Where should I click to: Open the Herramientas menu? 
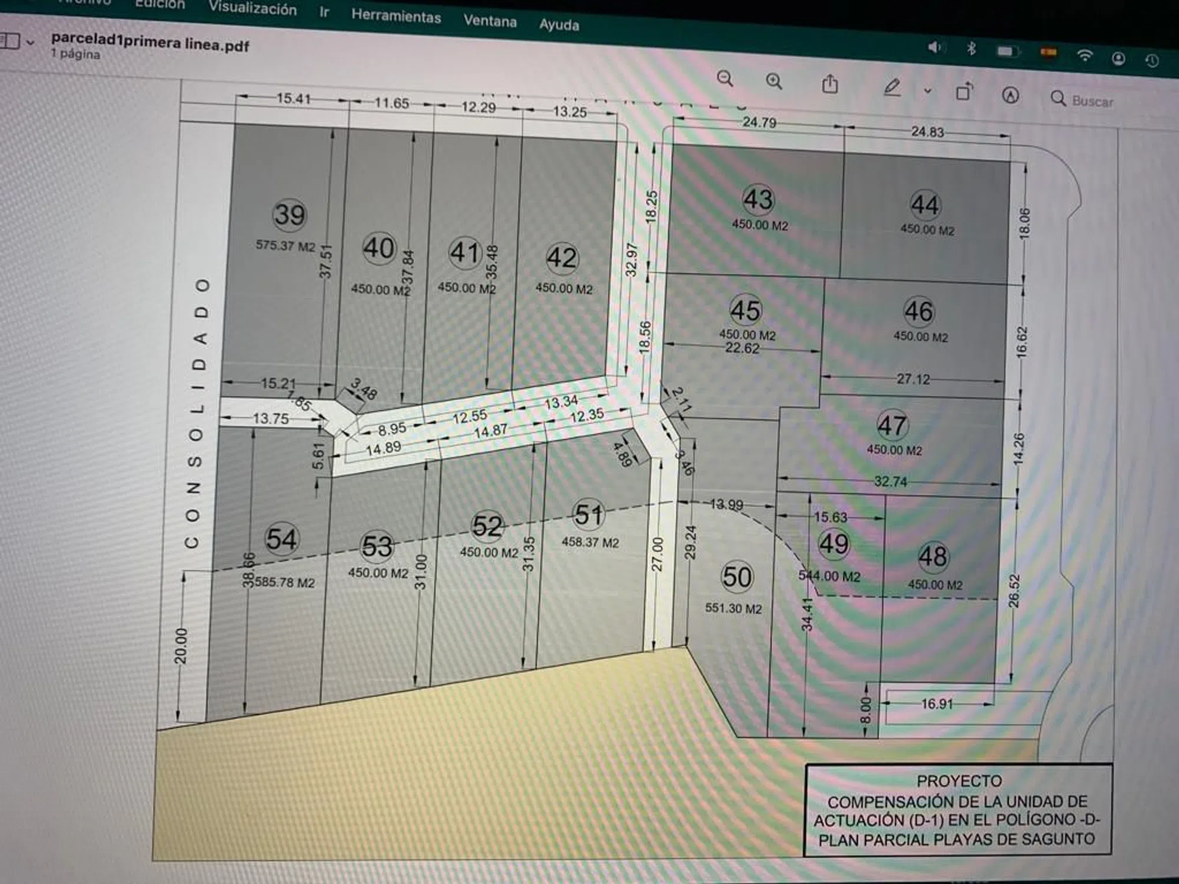point(396,16)
